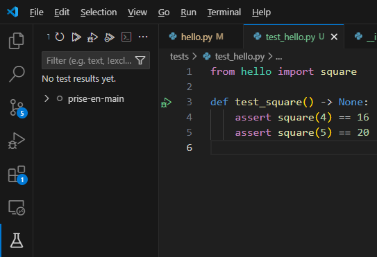The image size is (377, 257).
Task: Click the filter funnel icon
Action: [140, 60]
